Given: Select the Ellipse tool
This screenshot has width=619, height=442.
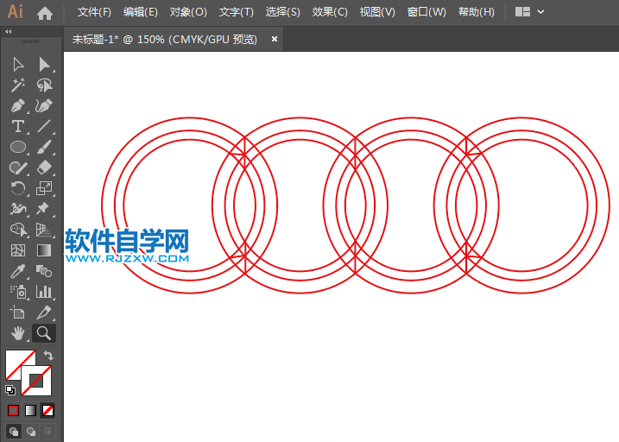Looking at the screenshot, I should point(18,147).
